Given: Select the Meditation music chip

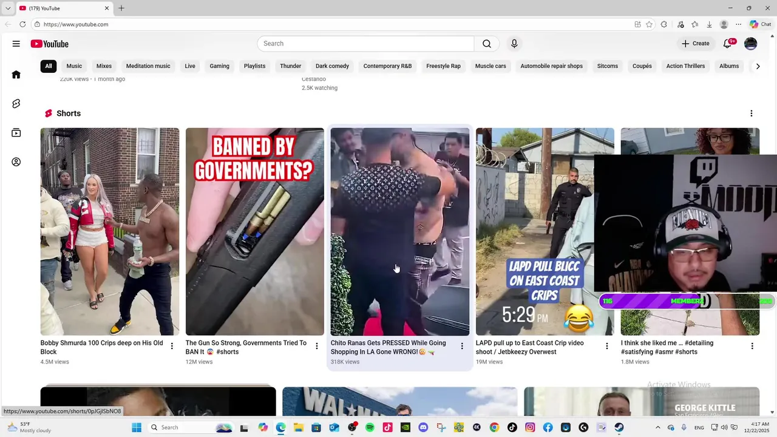Looking at the screenshot, I should coord(148,66).
